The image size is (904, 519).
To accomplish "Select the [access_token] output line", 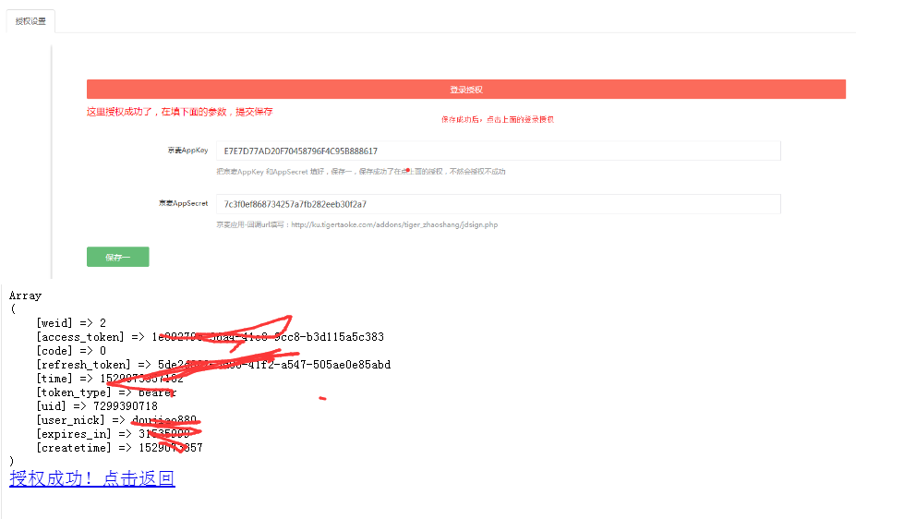I will 210,337.
